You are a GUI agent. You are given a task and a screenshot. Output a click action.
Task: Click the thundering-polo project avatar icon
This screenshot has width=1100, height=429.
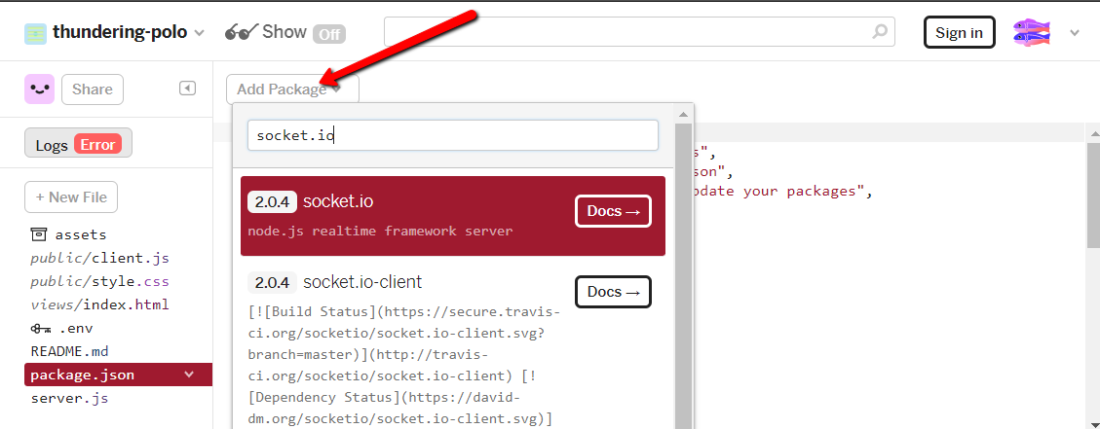pos(35,33)
